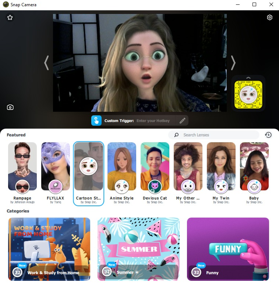Screen dimensions: 279x283
Task: Expand the snapcode panel chevron
Action: click(248, 78)
